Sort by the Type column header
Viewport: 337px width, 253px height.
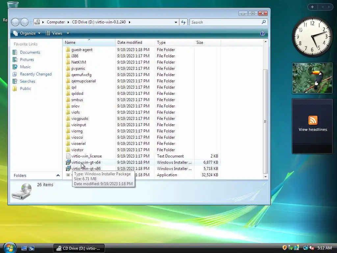click(174, 42)
